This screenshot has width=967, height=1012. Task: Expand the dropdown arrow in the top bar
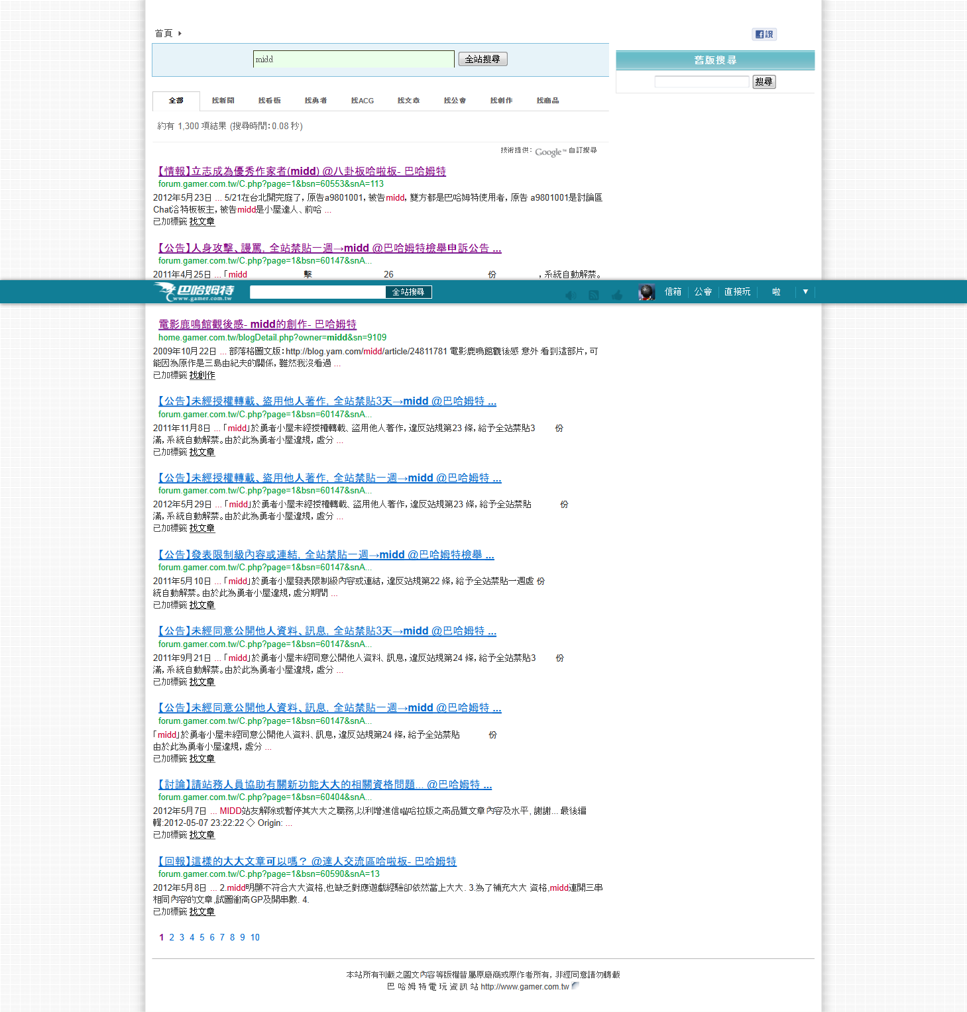(x=805, y=291)
